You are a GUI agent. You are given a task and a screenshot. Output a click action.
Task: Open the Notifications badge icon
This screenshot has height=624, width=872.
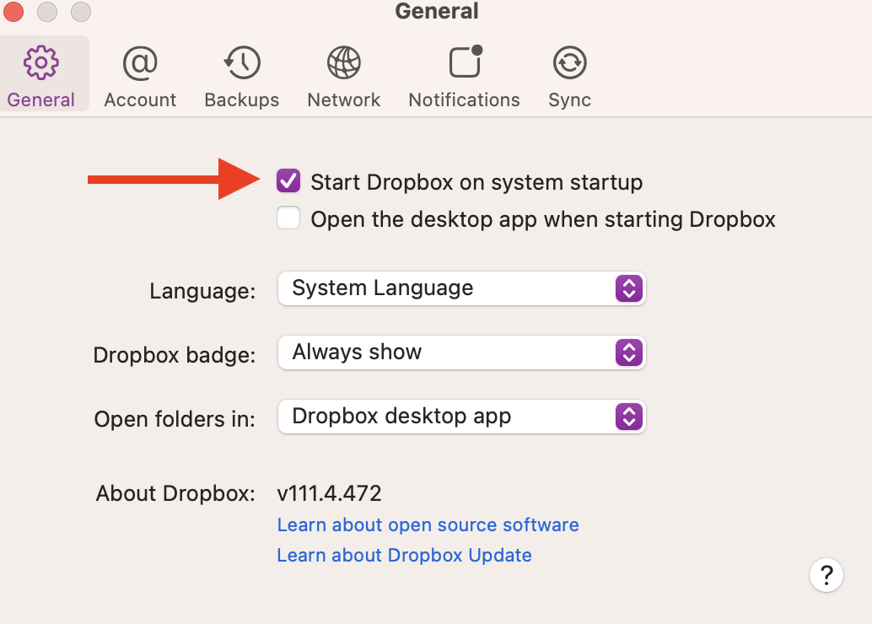coord(465,62)
